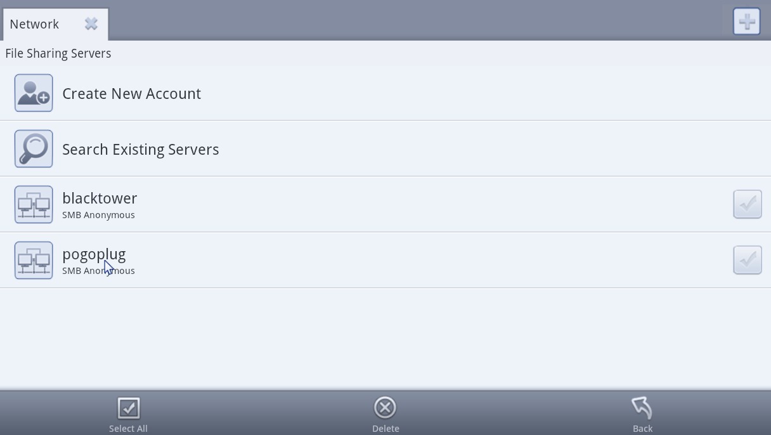
Task: Click the blacktower network server icon
Action: point(34,204)
